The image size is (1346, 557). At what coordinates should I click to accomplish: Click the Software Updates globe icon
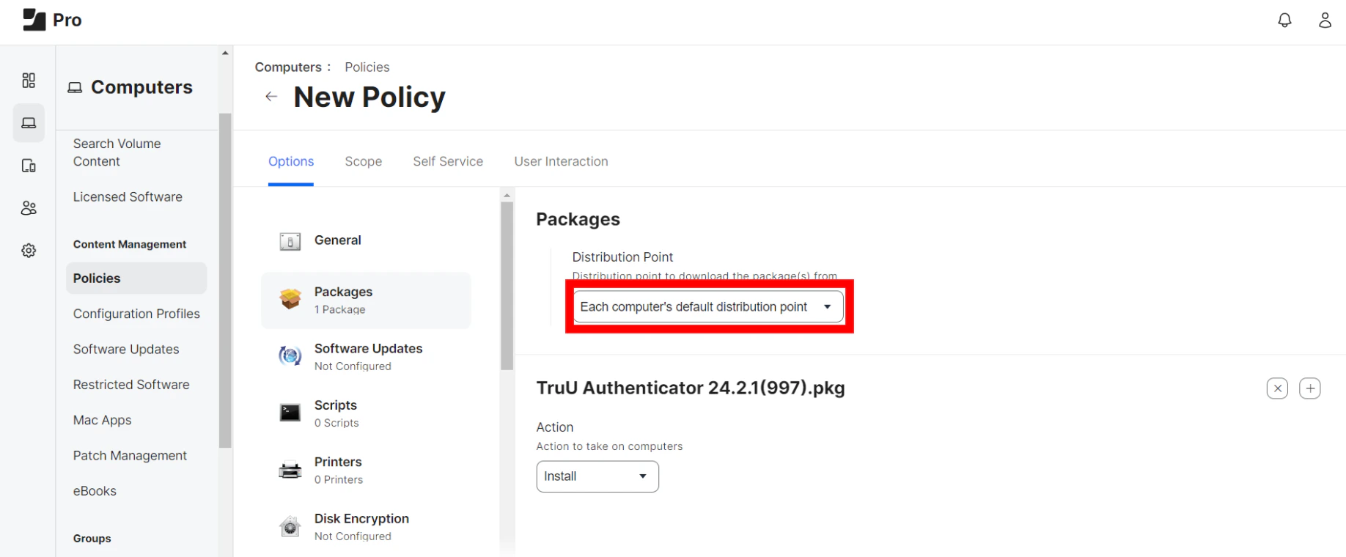point(290,356)
